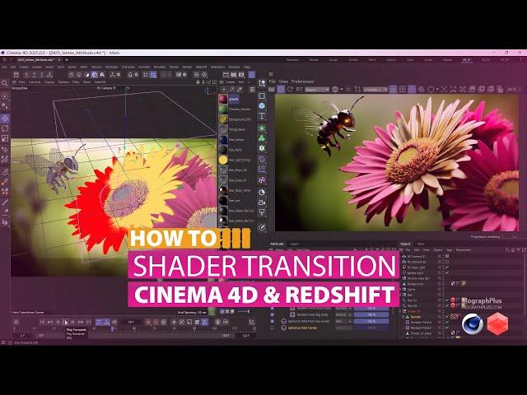Click the undo arrow icon
527x395 pixels.
click(5, 60)
